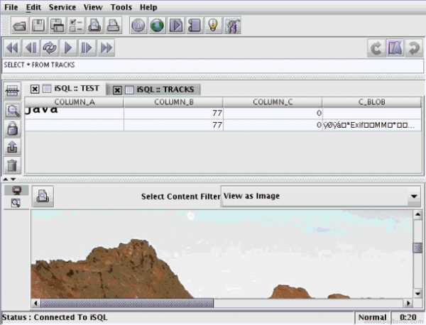Close the iSQL :: TRACKS tab
The width and height of the screenshot is (426, 325).
117,90
